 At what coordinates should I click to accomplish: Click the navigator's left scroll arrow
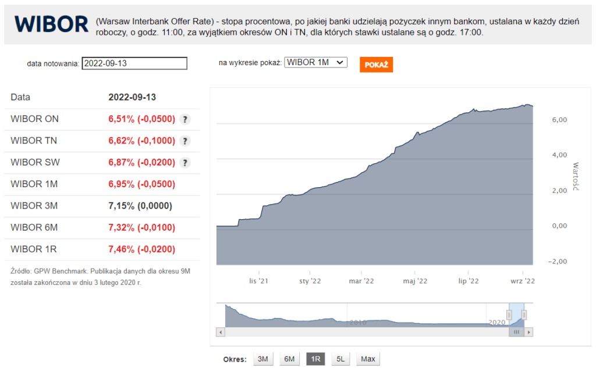coord(220,332)
